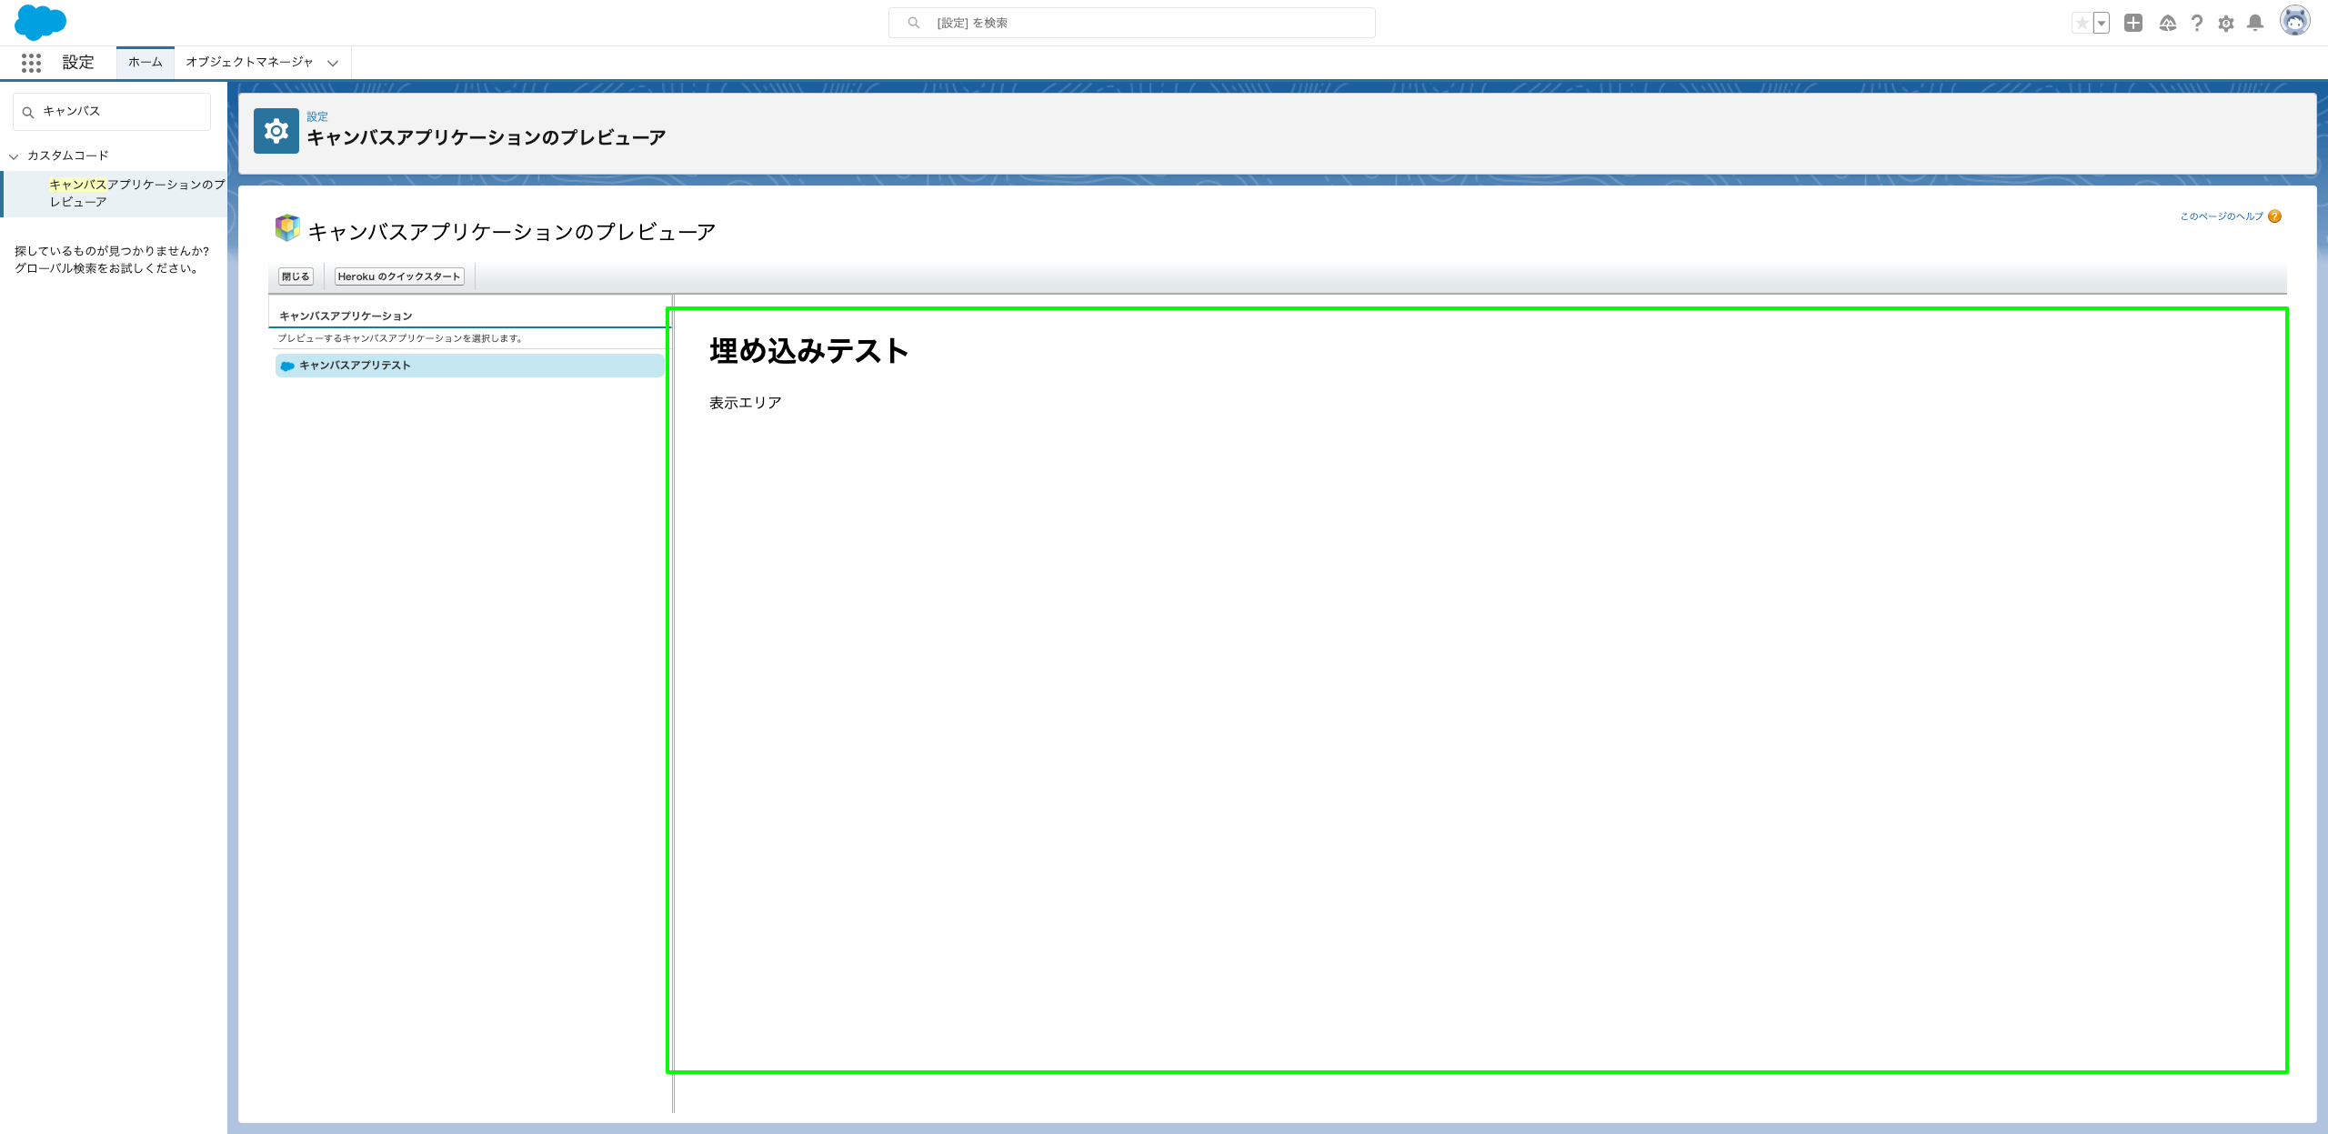Collapse the カスタムコード section
Screen dimensions: 2328x1134
pyautogui.click(x=14, y=156)
